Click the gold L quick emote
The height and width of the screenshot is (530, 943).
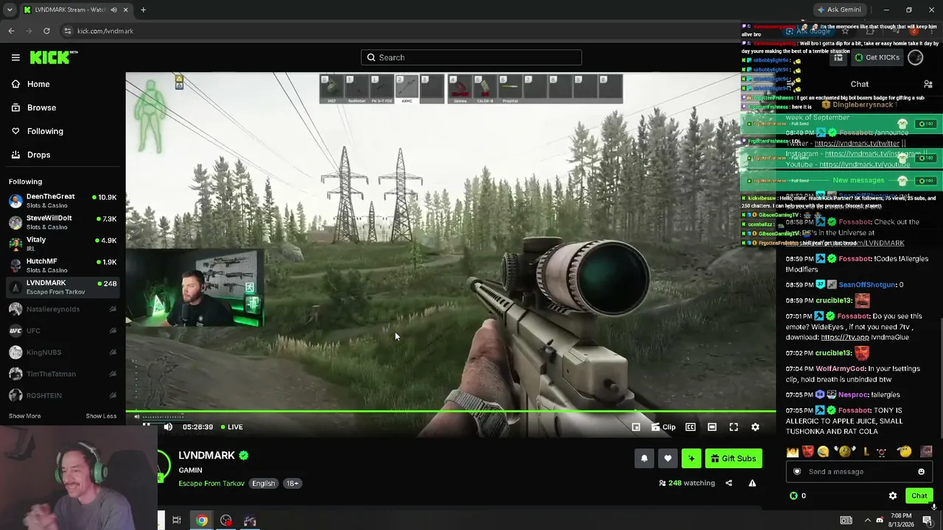[x=866, y=452]
